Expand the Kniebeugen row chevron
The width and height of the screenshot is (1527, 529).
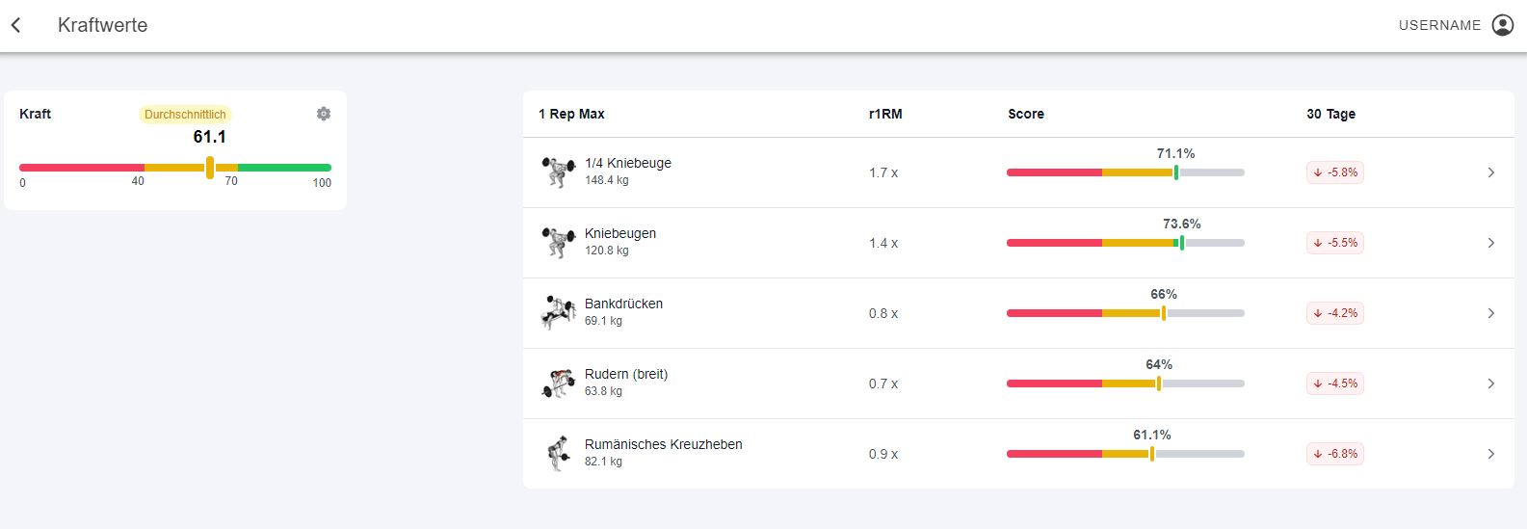[1490, 243]
